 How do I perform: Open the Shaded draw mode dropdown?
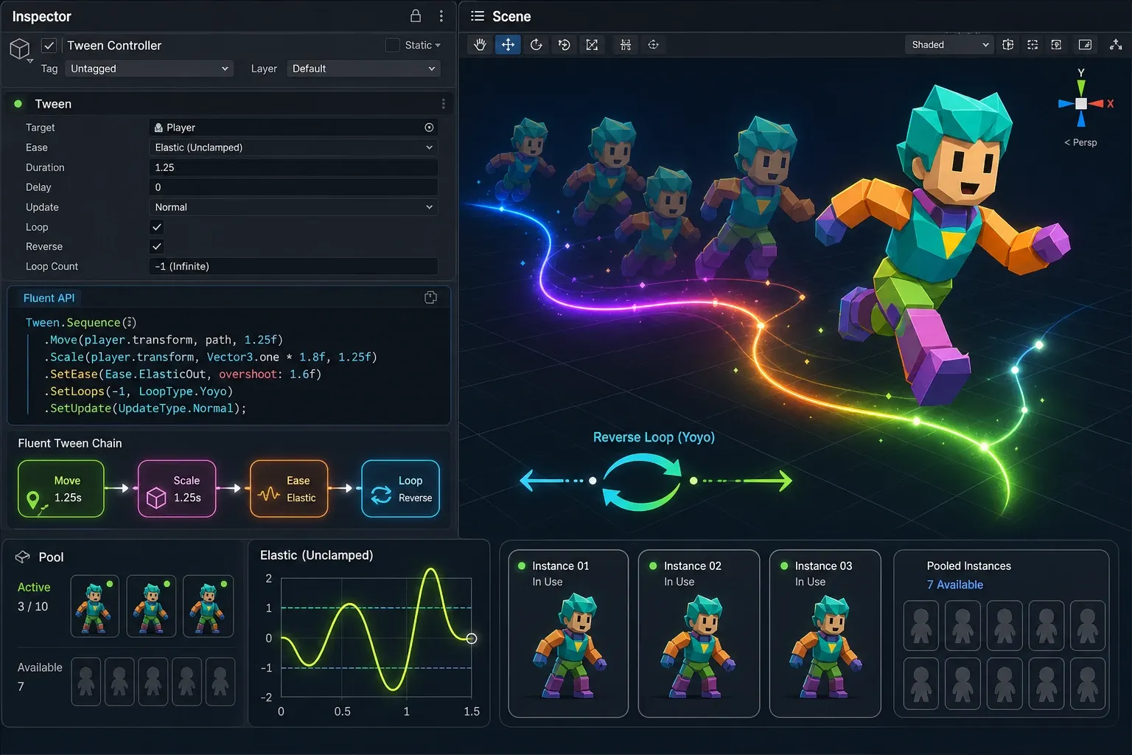(949, 45)
